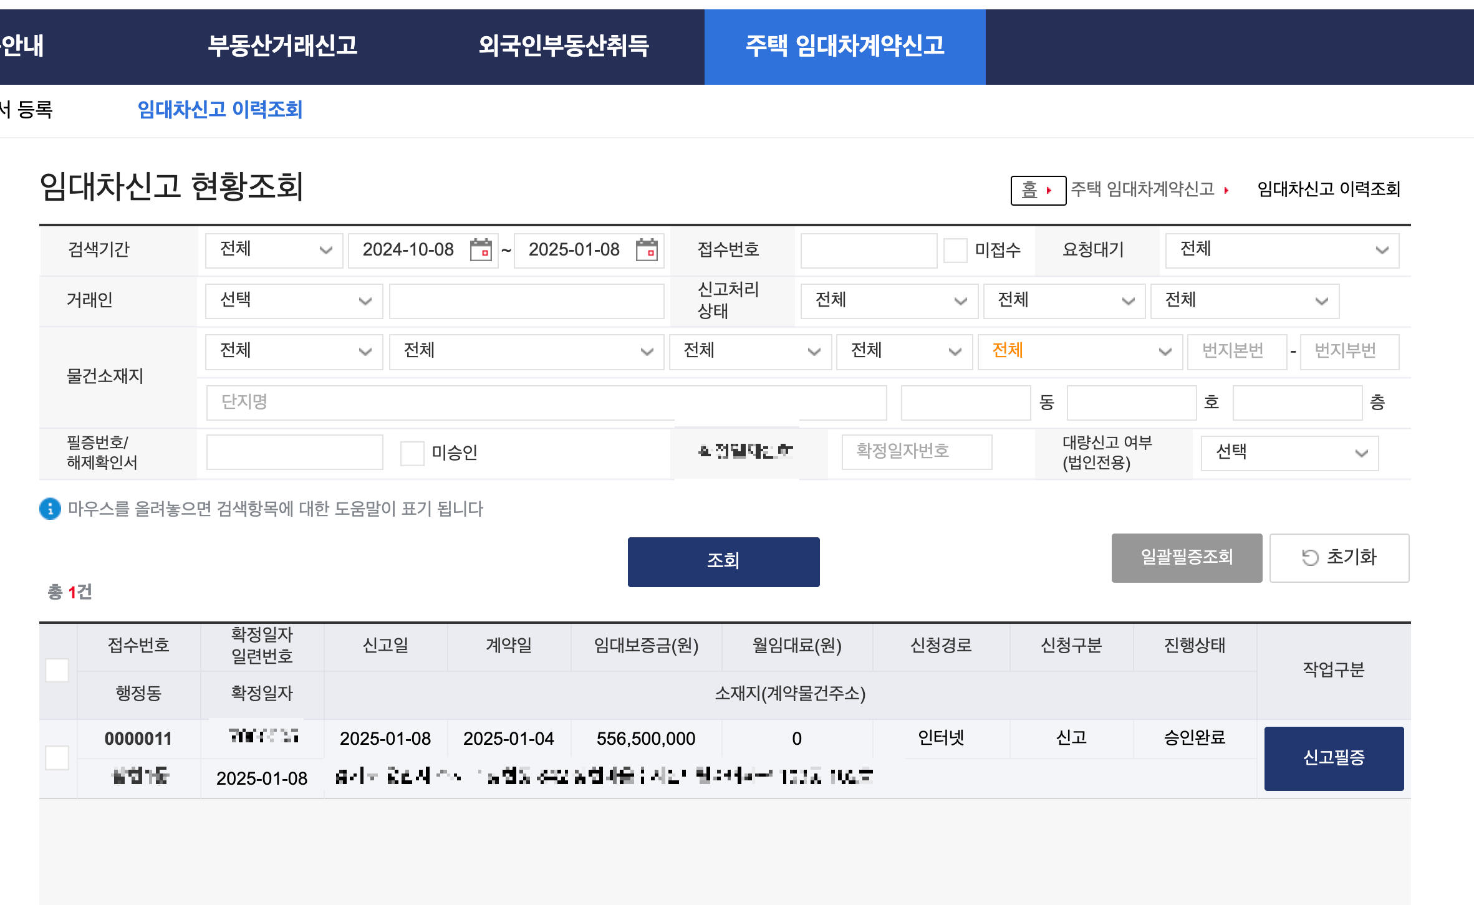The image size is (1474, 905).
Task: Open the end date calendar picker icon
Action: pyautogui.click(x=647, y=250)
